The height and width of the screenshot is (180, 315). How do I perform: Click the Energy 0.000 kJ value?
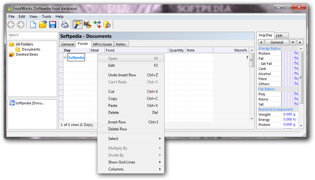point(290,120)
